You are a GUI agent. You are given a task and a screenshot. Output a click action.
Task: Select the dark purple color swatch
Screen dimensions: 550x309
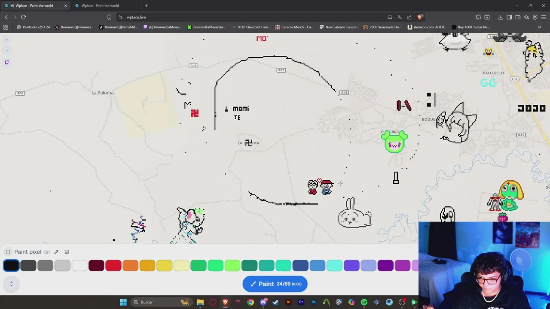[x=385, y=266]
